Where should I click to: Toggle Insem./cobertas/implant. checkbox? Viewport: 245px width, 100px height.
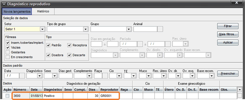(7, 43)
